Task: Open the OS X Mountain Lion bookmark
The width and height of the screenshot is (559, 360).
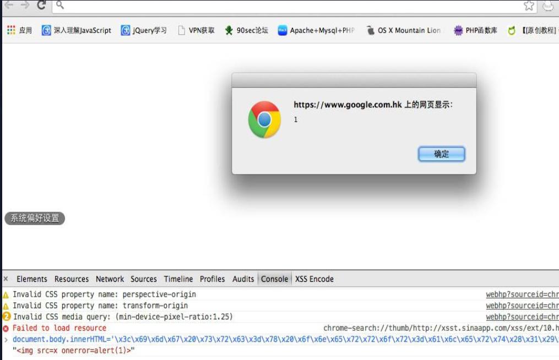Action: pyautogui.click(x=404, y=30)
